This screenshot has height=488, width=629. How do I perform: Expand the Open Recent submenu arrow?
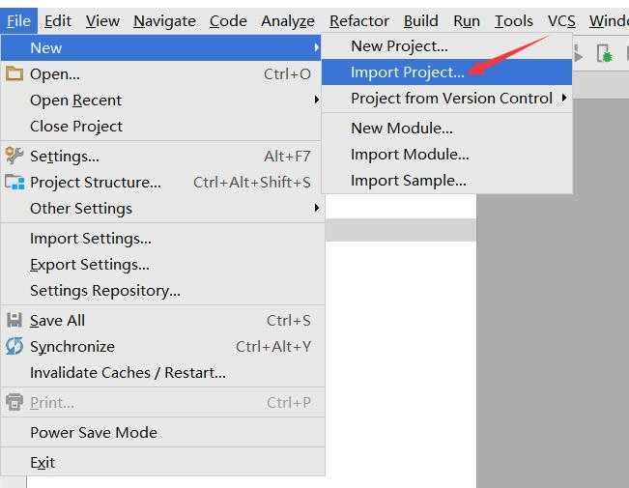pos(317,100)
